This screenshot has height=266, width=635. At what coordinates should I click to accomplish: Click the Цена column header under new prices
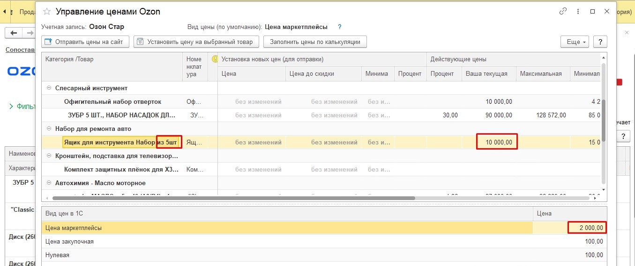point(252,73)
